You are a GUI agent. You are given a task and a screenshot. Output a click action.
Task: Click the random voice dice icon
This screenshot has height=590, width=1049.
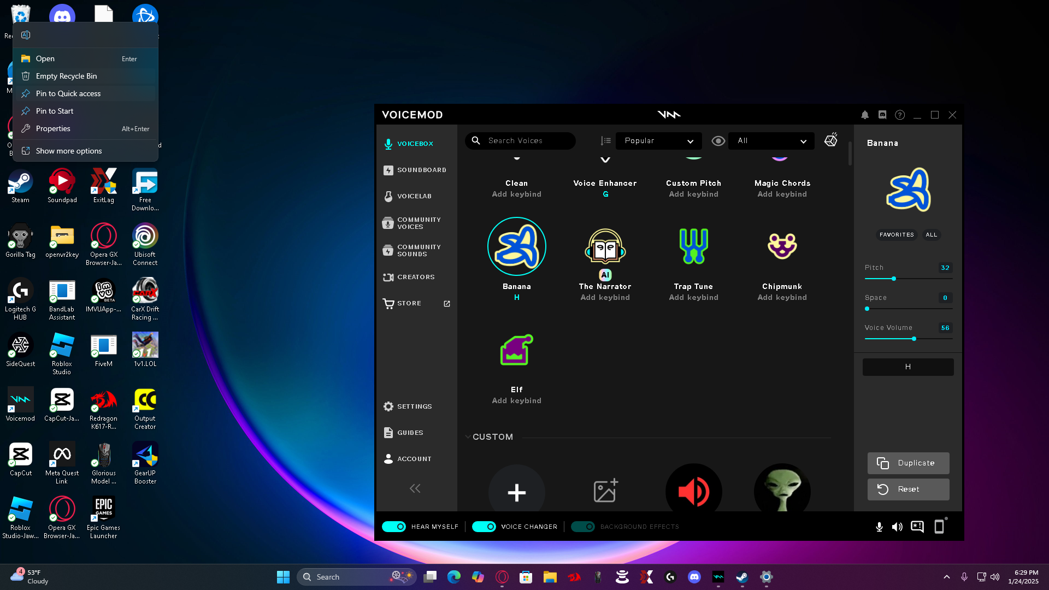click(x=830, y=140)
